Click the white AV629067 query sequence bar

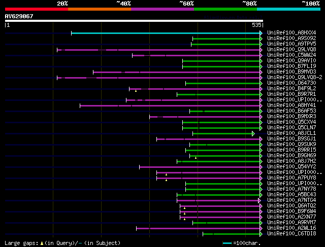[x=134, y=21]
